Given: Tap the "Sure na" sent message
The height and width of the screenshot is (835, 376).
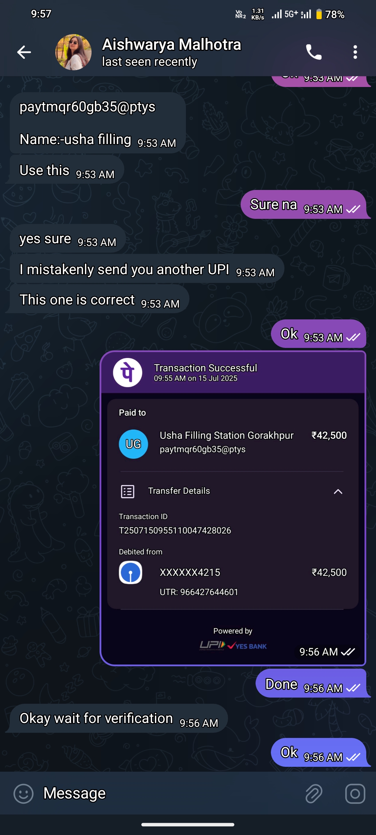Looking at the screenshot, I should tap(303, 205).
